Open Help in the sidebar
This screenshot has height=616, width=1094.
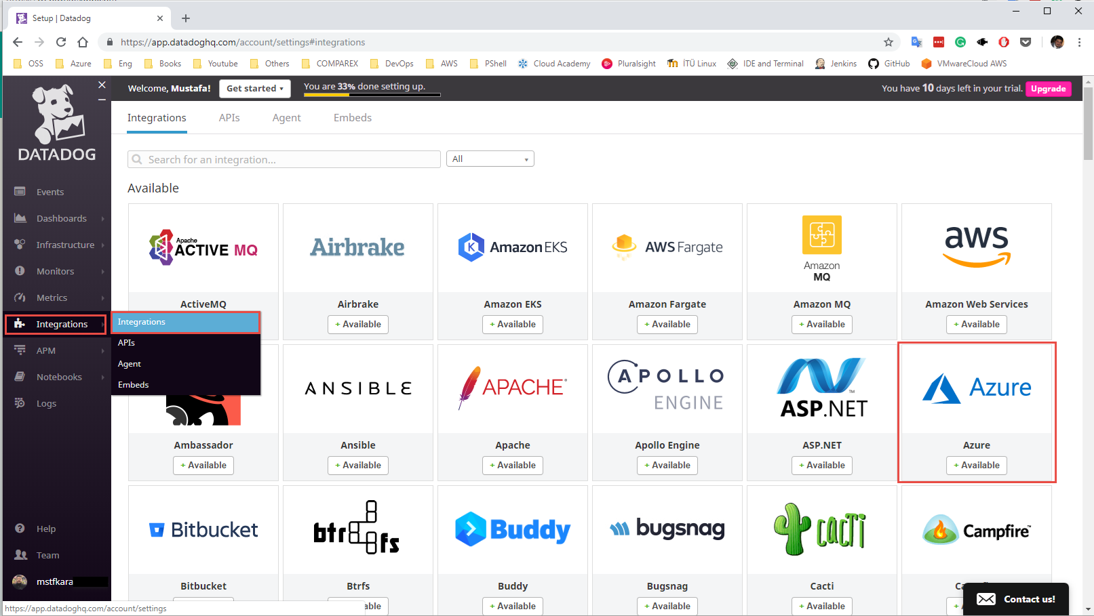(x=46, y=529)
